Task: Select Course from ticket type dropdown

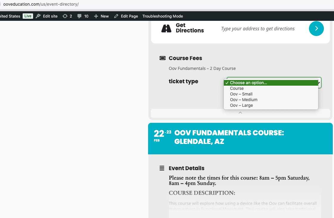Action: [x=271, y=88]
